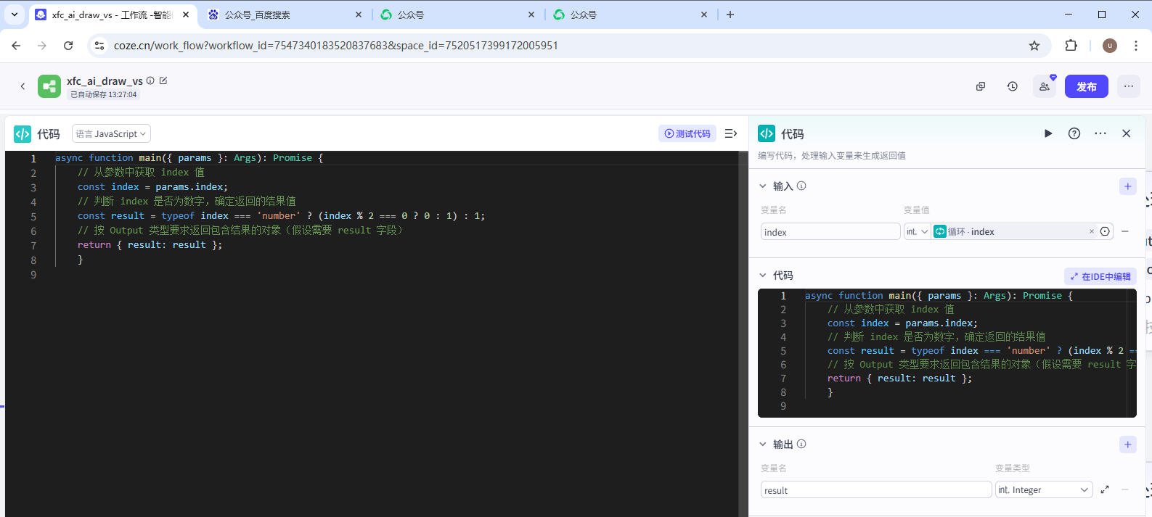Collapse the 代码 section in side panel
This screenshot has height=517, width=1152.
(763, 275)
